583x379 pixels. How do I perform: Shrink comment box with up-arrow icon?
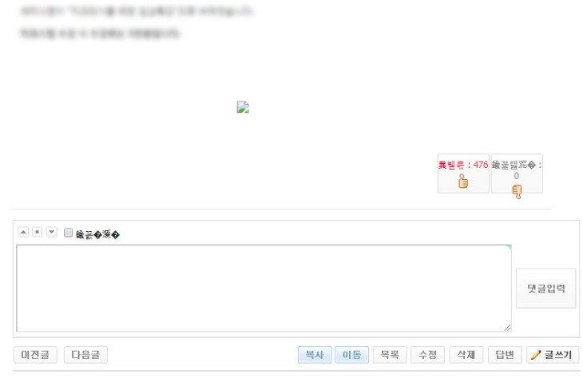tap(23, 233)
